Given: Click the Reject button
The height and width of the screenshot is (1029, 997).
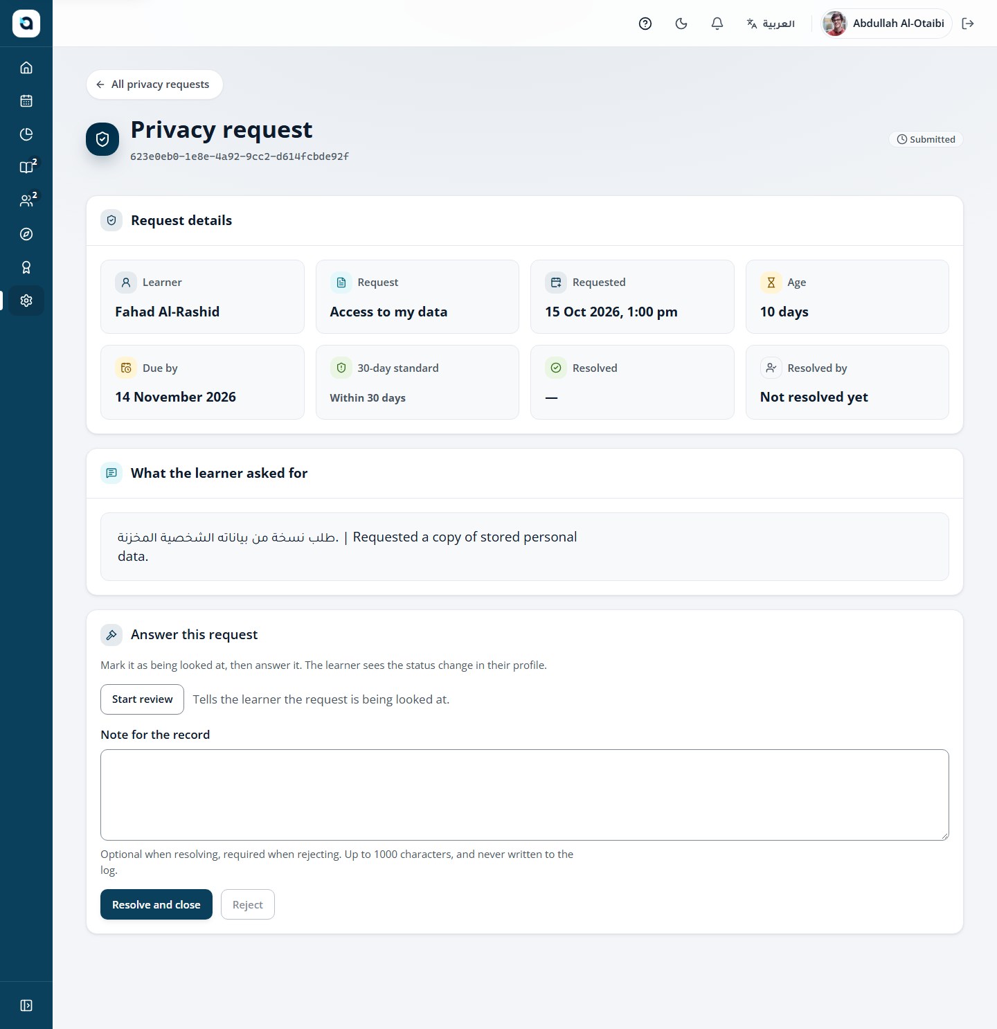Looking at the screenshot, I should coord(248,904).
